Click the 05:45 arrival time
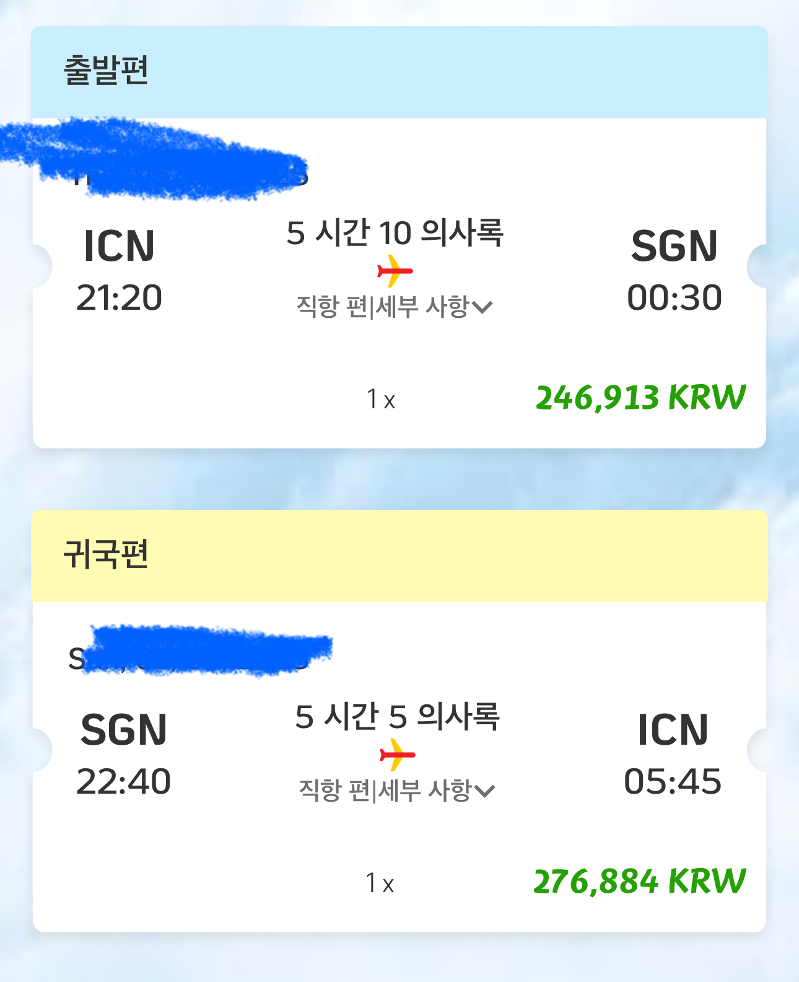The width and height of the screenshot is (799, 982). (x=673, y=781)
